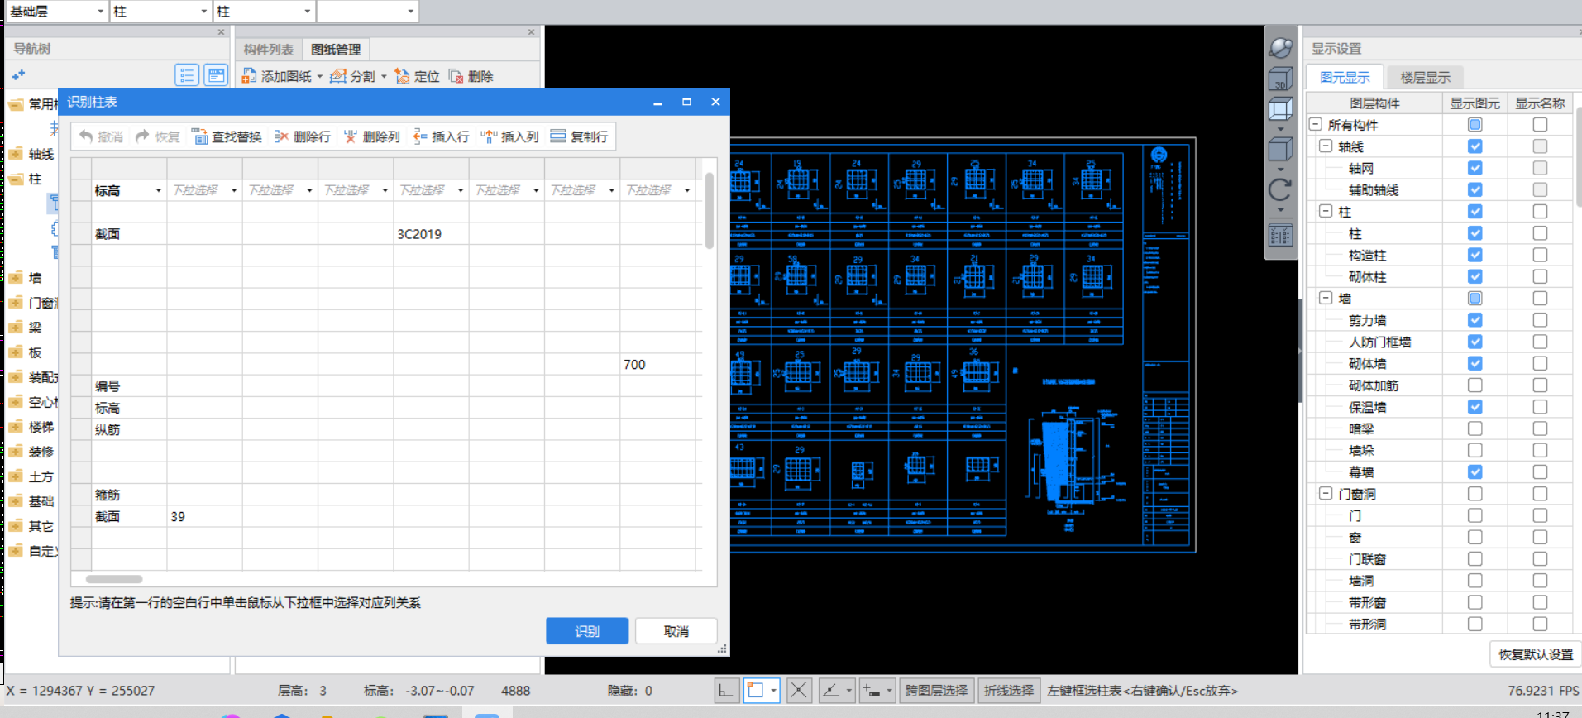Toggle 轴网 display checkbox
Image resolution: width=1582 pixels, height=718 pixels.
1474,168
